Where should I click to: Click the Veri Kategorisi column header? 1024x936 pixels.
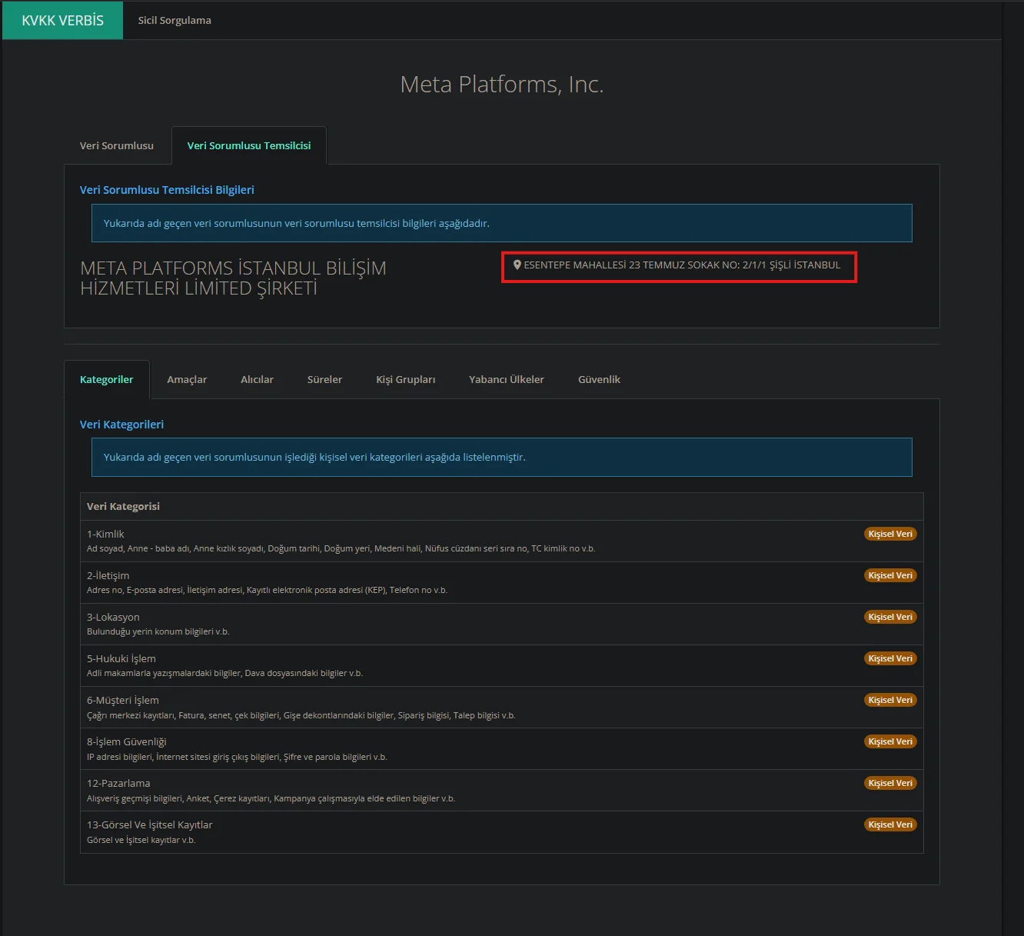[123, 506]
